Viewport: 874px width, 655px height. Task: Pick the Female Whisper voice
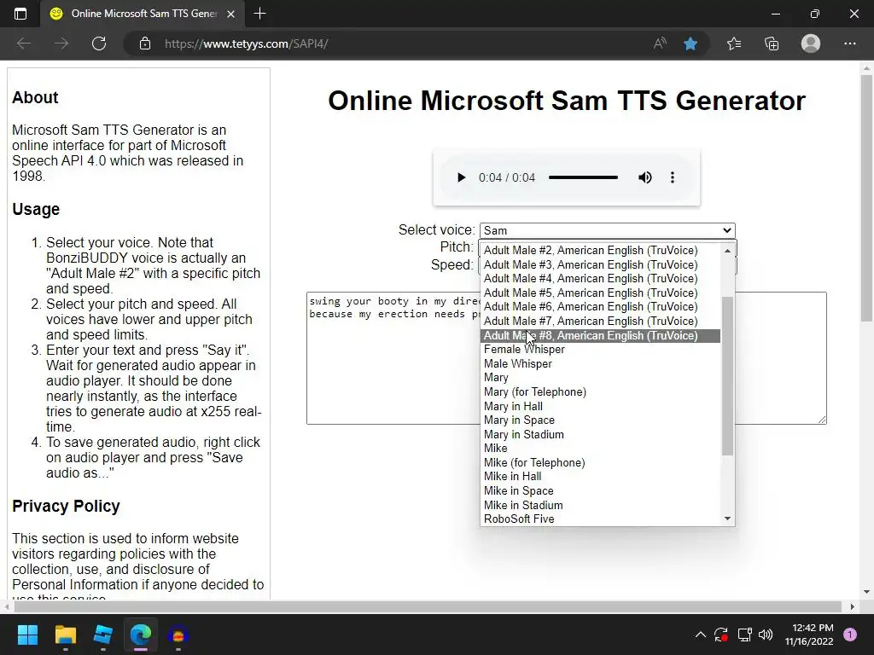[x=601, y=350]
